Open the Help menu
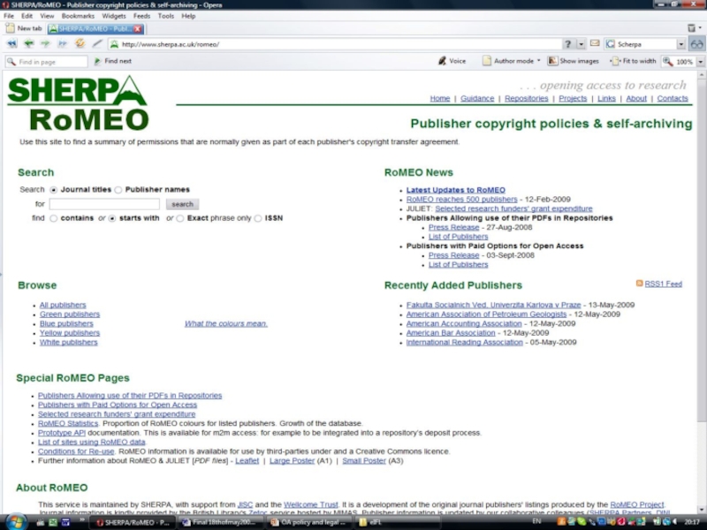707x530 pixels. click(188, 16)
